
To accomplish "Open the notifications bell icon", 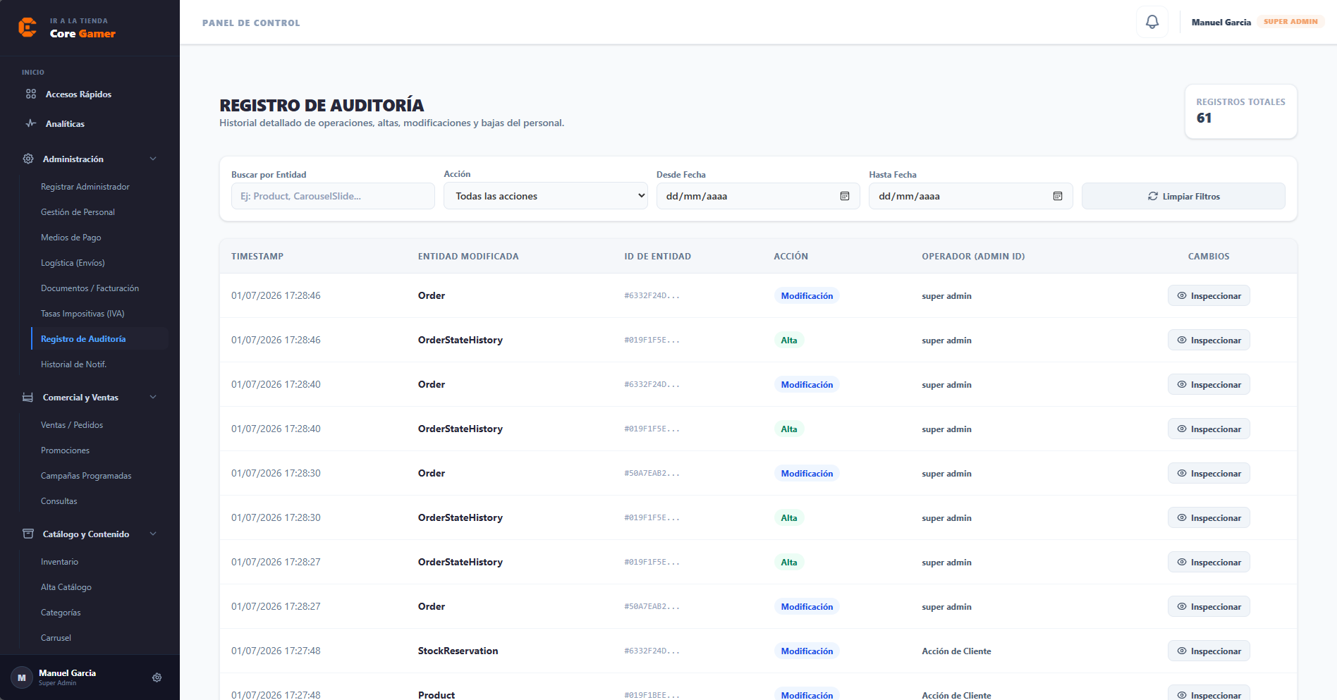I will click(1152, 22).
